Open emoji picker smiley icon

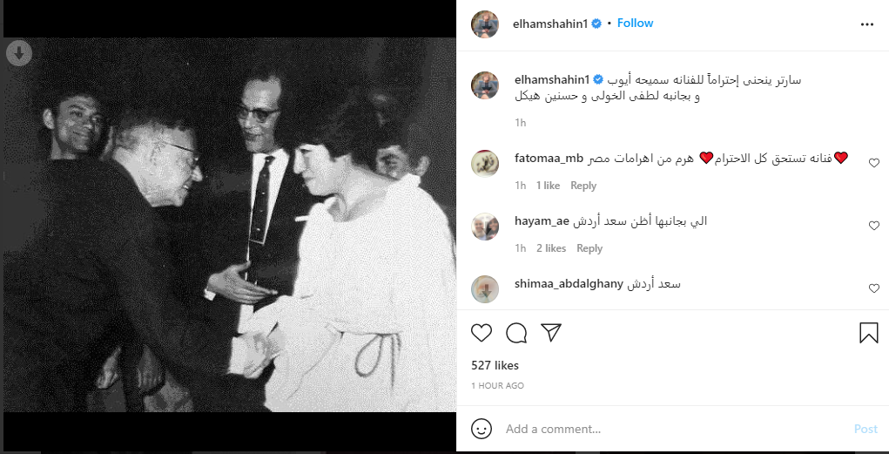point(482,429)
